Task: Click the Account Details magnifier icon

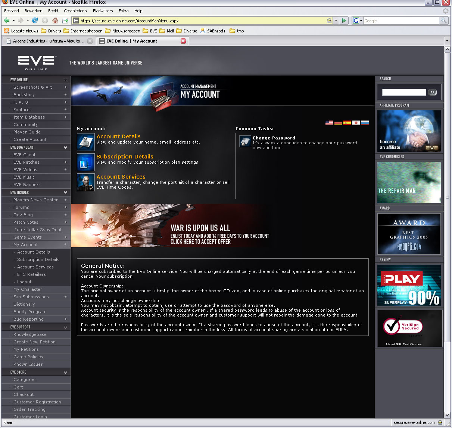Action: [x=86, y=142]
